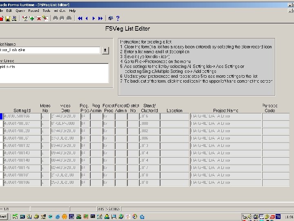Open the Help menu

[x=72, y=10]
